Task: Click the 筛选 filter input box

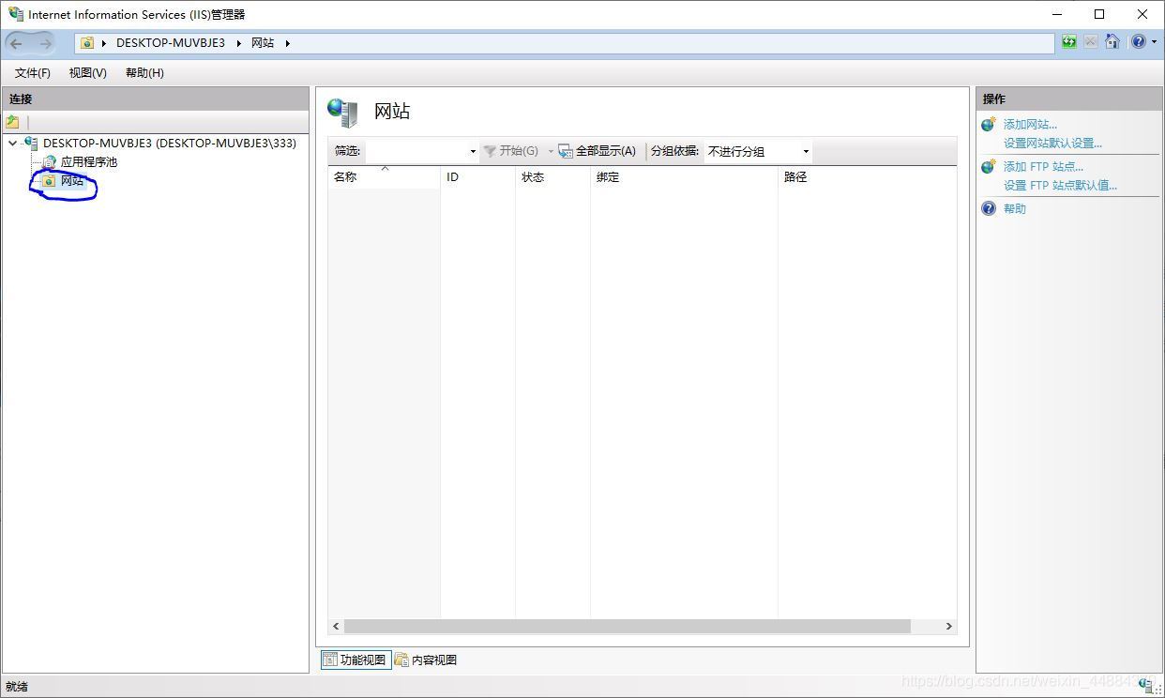Action: [416, 151]
